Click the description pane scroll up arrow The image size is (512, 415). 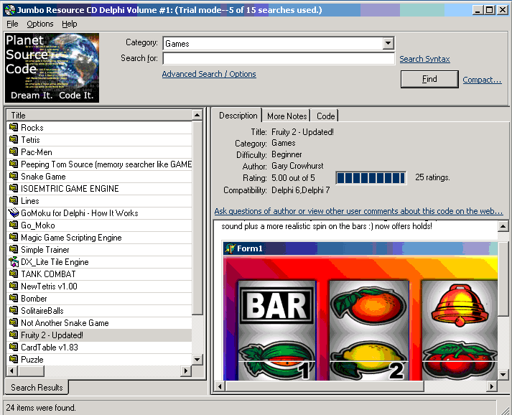tap(503, 226)
